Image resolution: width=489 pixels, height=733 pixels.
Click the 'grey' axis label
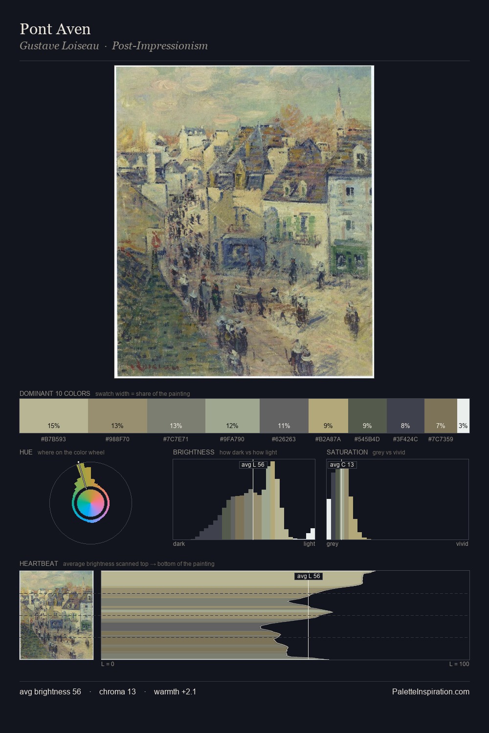[333, 544]
